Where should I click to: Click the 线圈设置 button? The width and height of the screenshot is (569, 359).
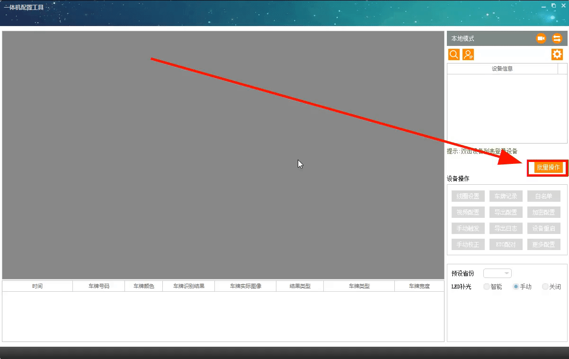[468, 196]
